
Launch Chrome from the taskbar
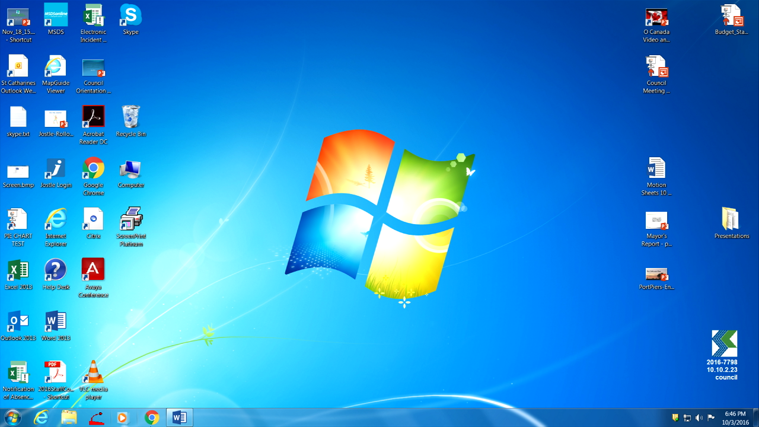[152, 418]
